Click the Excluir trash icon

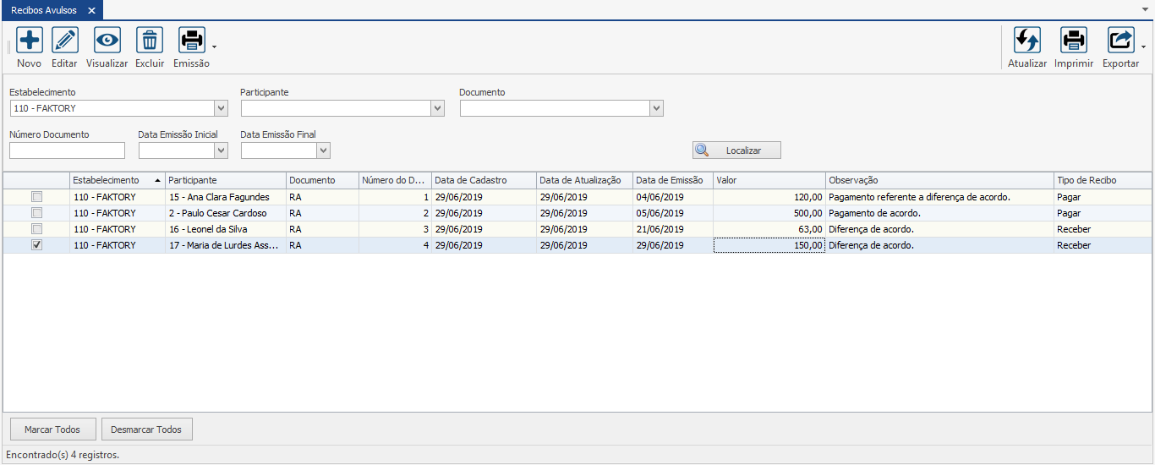pos(150,41)
